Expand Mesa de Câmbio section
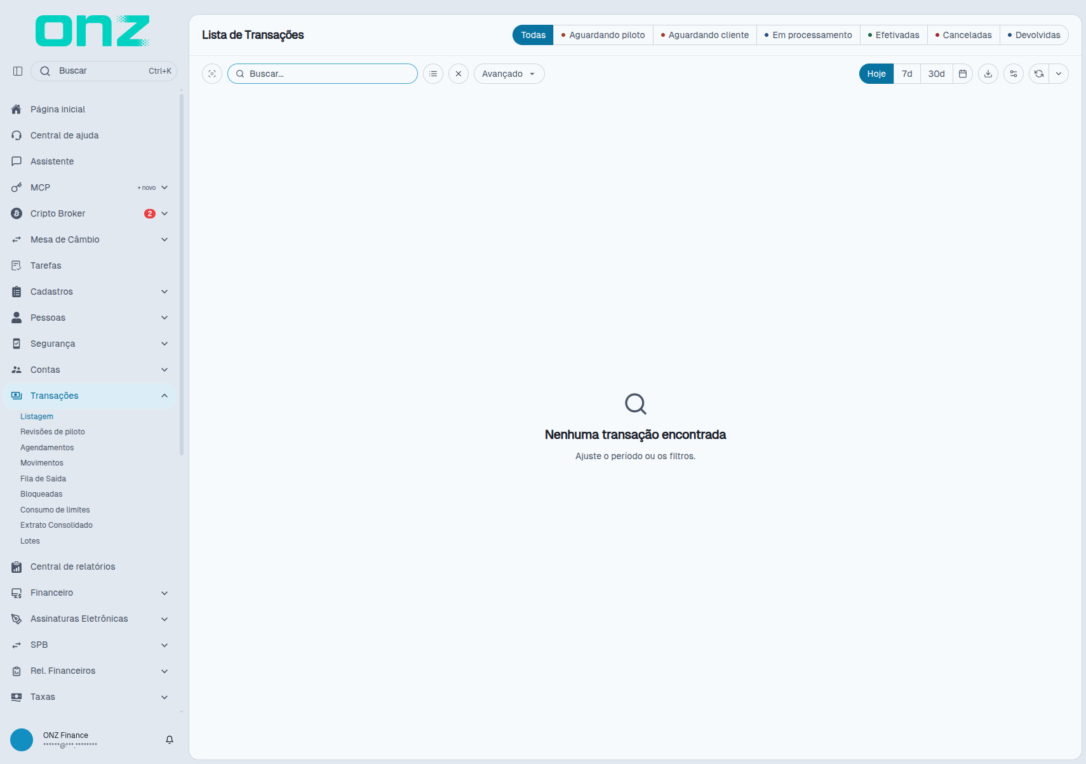The width and height of the screenshot is (1086, 764). pos(89,239)
